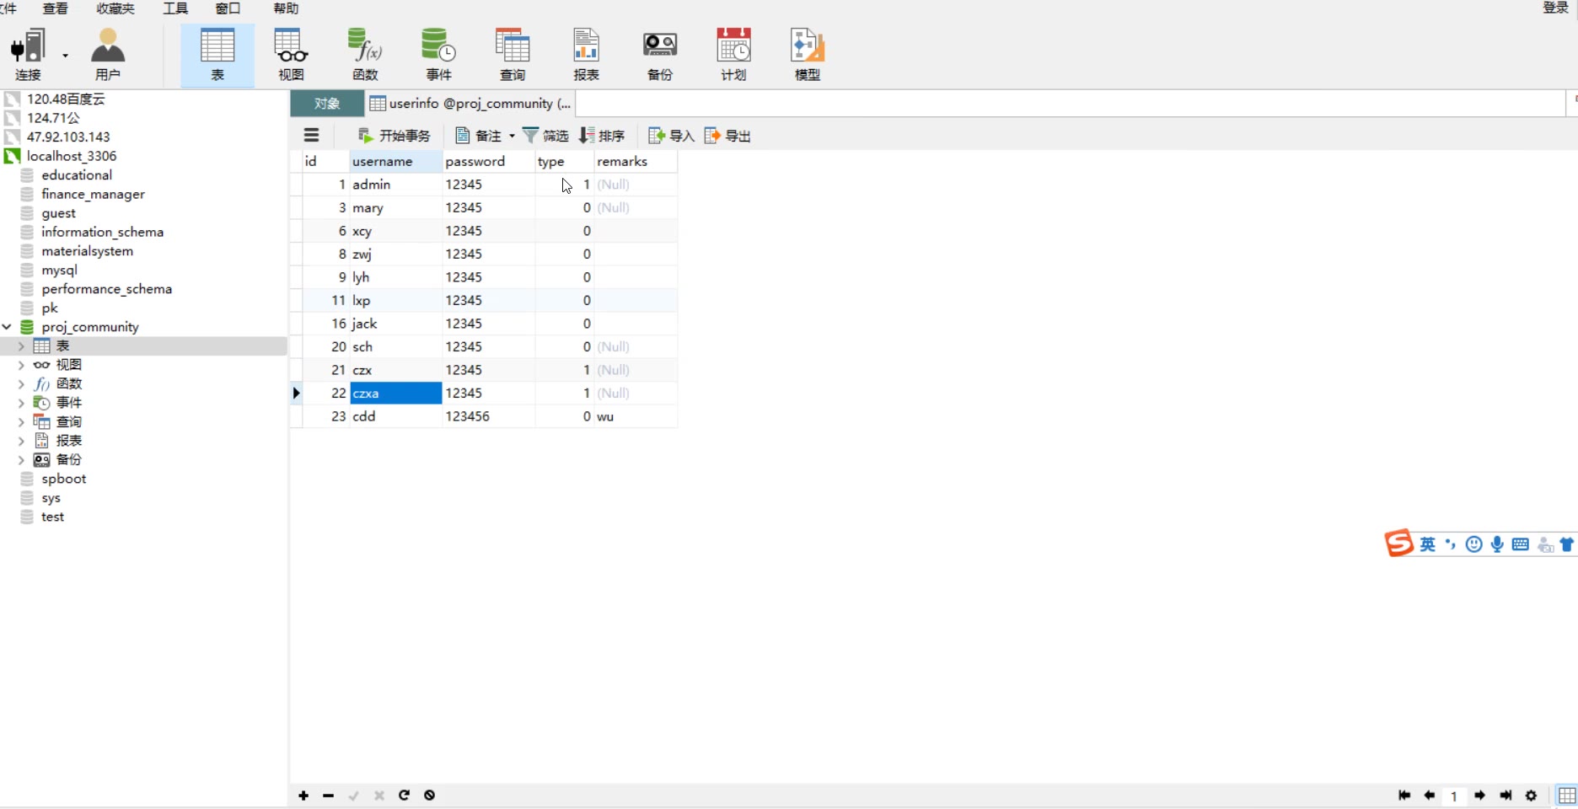Expand the 函数 node in tree

click(x=21, y=384)
